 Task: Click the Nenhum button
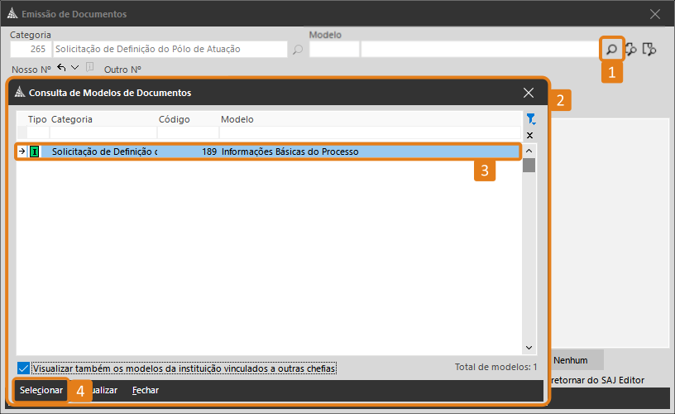(571, 360)
